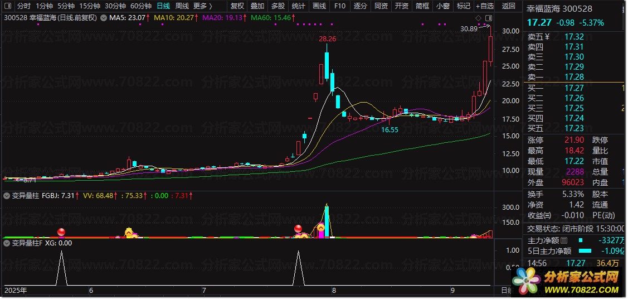This screenshot has width=628, height=299.
Task: Click the 2025年 label on time axis
Action: click(15, 290)
